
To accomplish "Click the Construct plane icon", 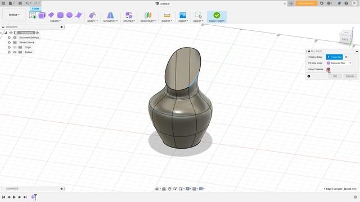I will point(148,15).
